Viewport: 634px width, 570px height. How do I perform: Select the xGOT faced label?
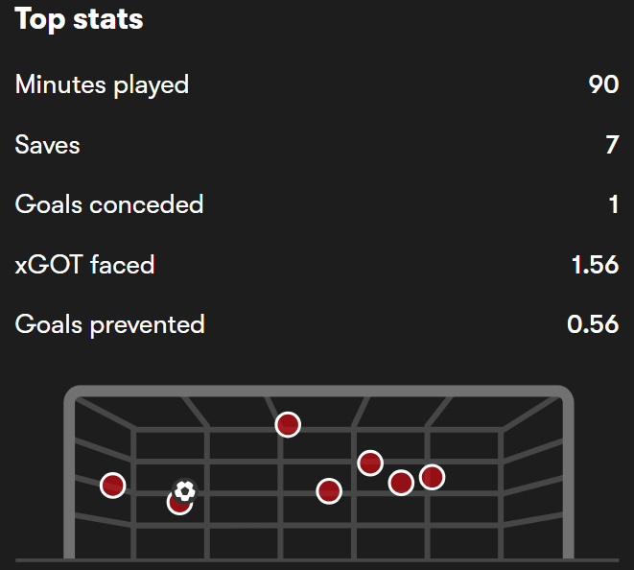click(x=84, y=264)
